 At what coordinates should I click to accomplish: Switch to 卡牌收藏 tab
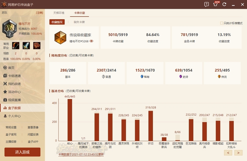coord(79,13)
